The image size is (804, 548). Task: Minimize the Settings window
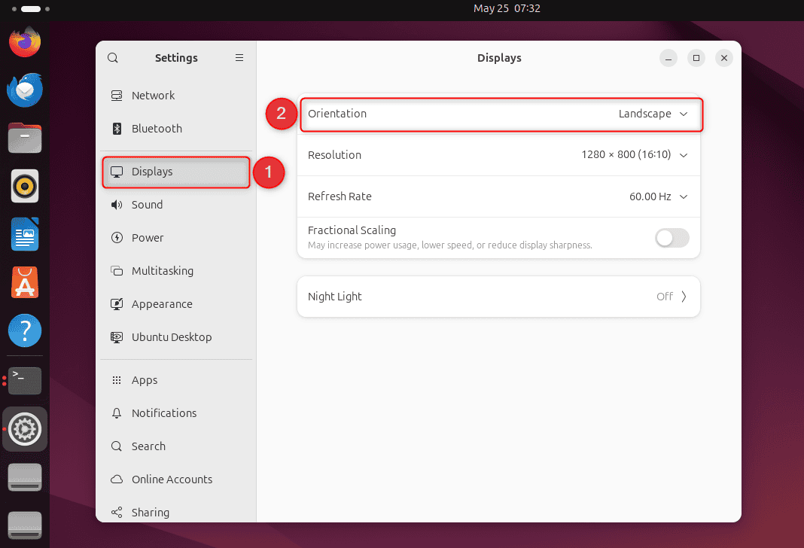(668, 58)
